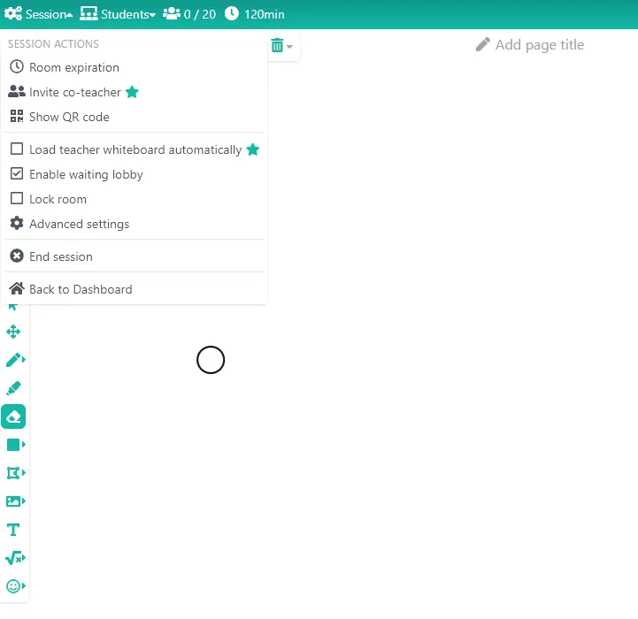Click the trash can clear icon
This screenshot has width=638, height=619.
[277, 45]
